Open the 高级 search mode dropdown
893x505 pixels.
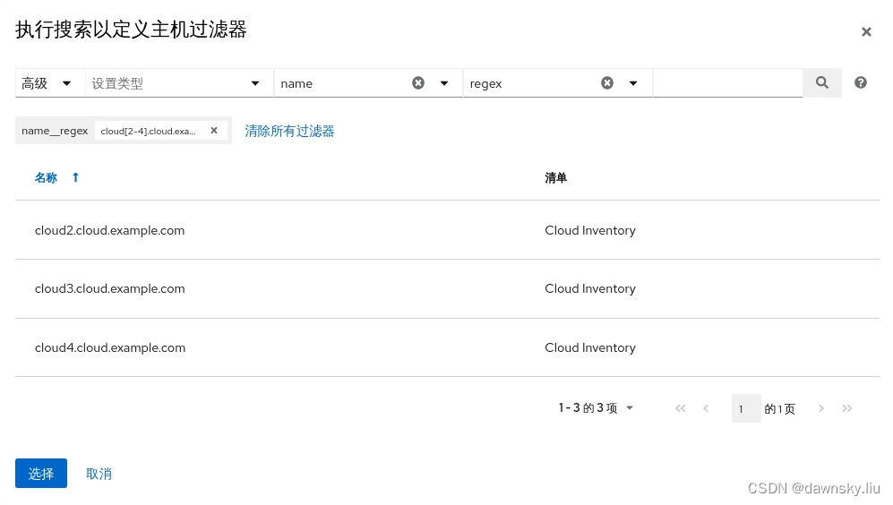[50, 83]
